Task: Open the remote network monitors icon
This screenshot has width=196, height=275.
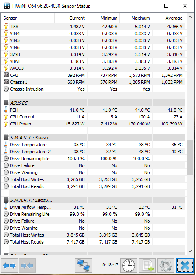Action: pos(84,266)
